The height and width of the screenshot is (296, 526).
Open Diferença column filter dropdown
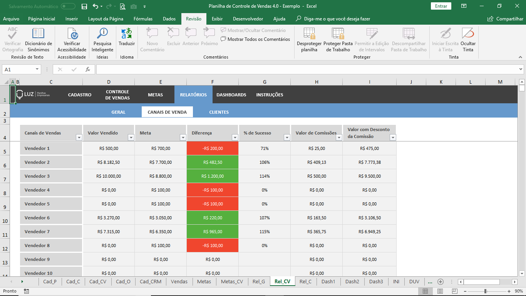[235, 137]
